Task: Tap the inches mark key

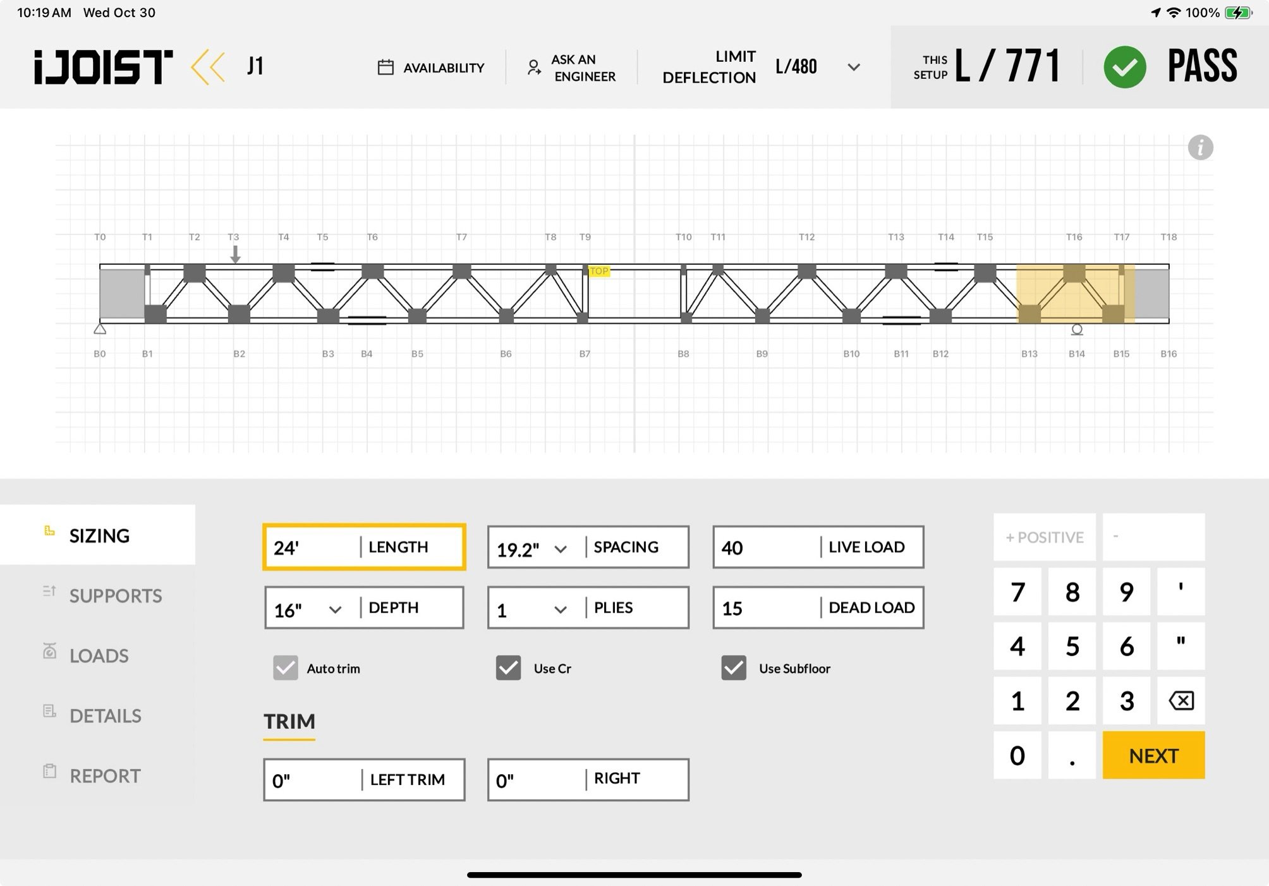Action: pyautogui.click(x=1181, y=646)
